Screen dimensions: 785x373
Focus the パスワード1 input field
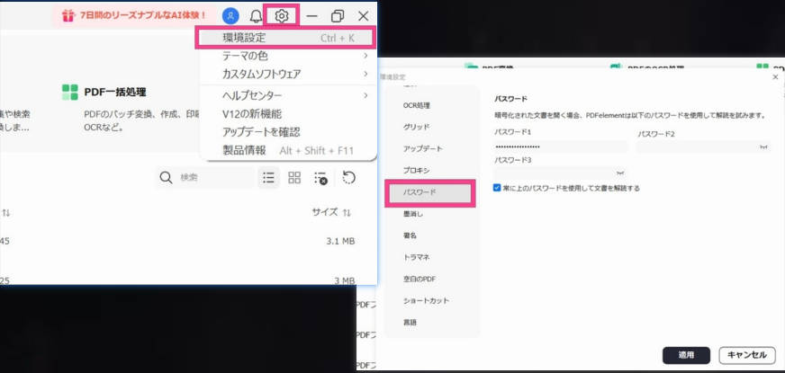[x=561, y=147]
